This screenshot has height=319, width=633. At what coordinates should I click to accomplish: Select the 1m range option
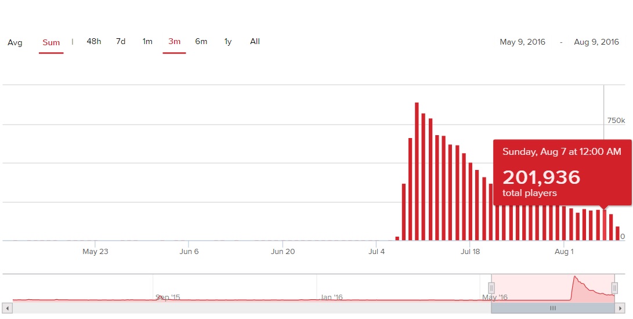click(147, 41)
